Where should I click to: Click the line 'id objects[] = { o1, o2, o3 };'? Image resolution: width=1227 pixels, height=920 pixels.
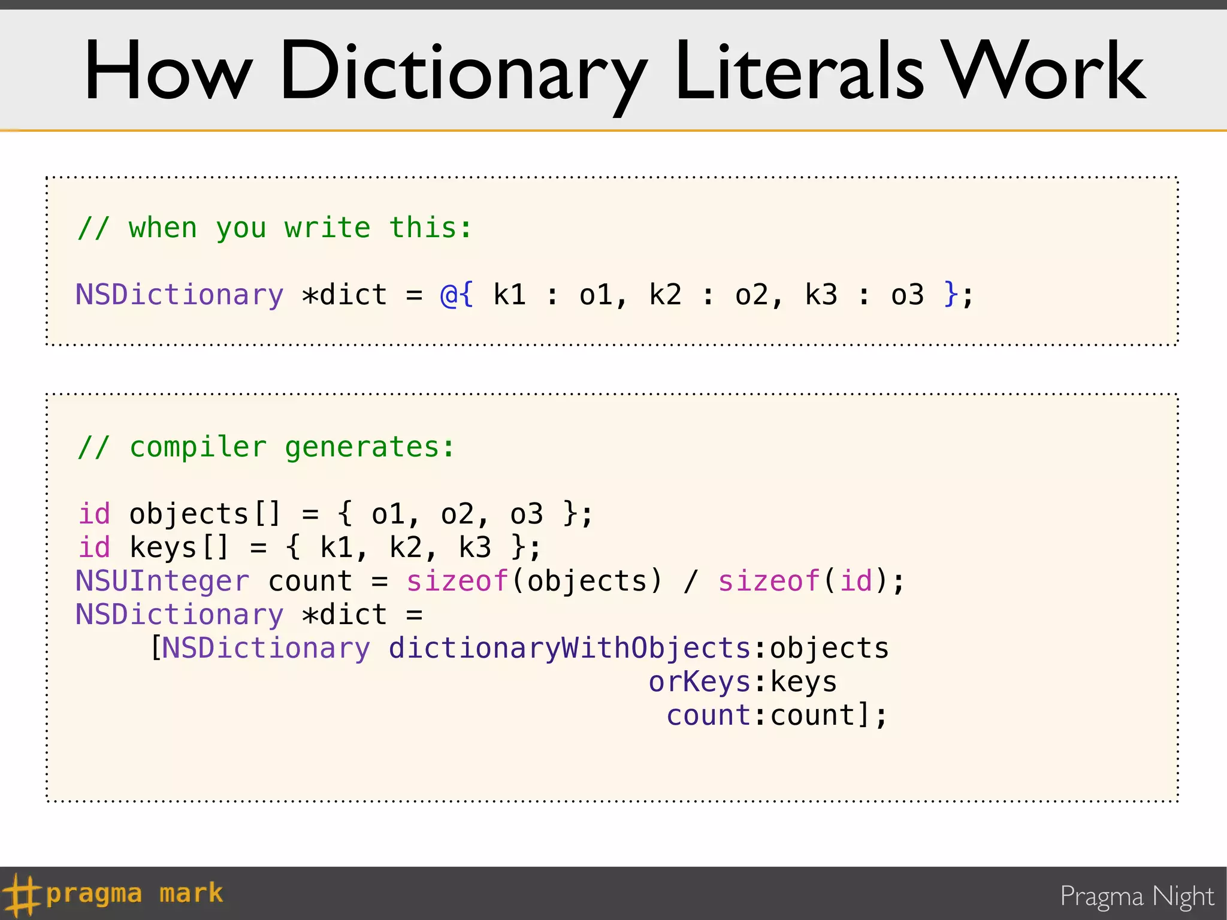(x=336, y=514)
